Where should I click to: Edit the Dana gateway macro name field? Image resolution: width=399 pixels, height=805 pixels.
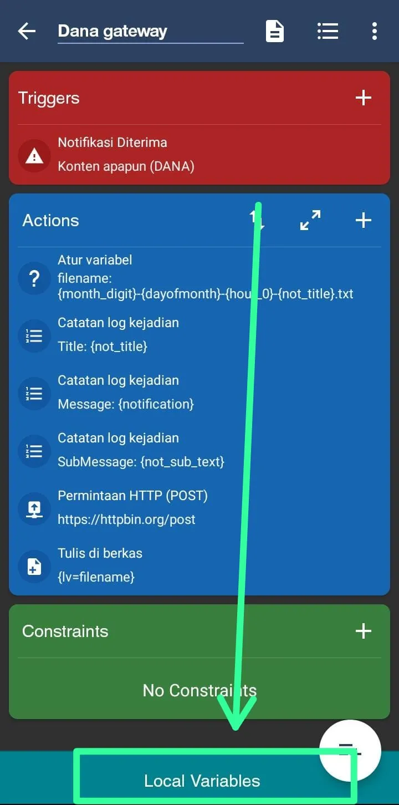click(150, 32)
